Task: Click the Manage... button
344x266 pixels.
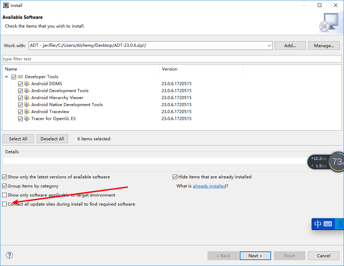Action: [x=324, y=46]
